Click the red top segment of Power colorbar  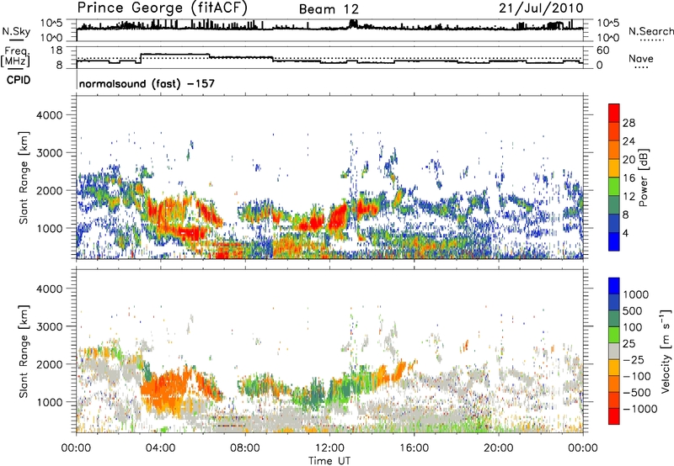click(x=614, y=113)
